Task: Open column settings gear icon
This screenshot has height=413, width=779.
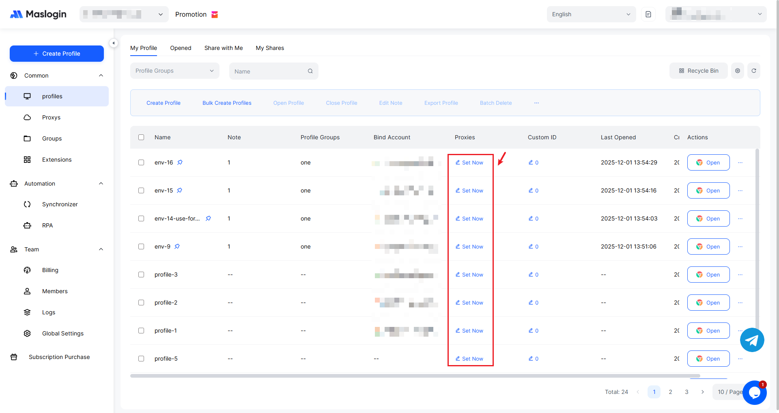Action: coord(737,71)
